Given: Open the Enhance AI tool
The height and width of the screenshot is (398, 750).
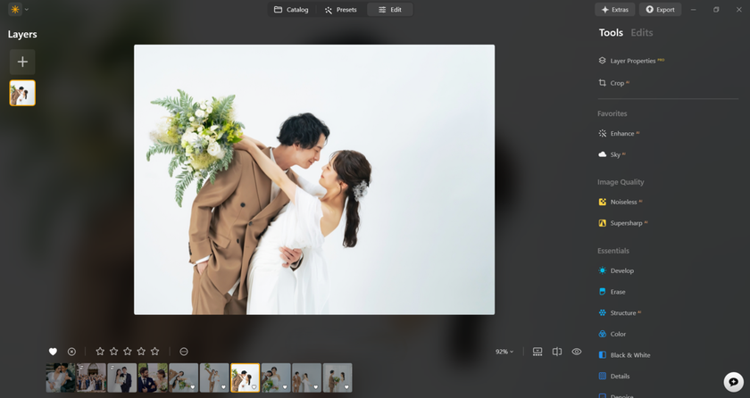Looking at the screenshot, I should point(619,134).
